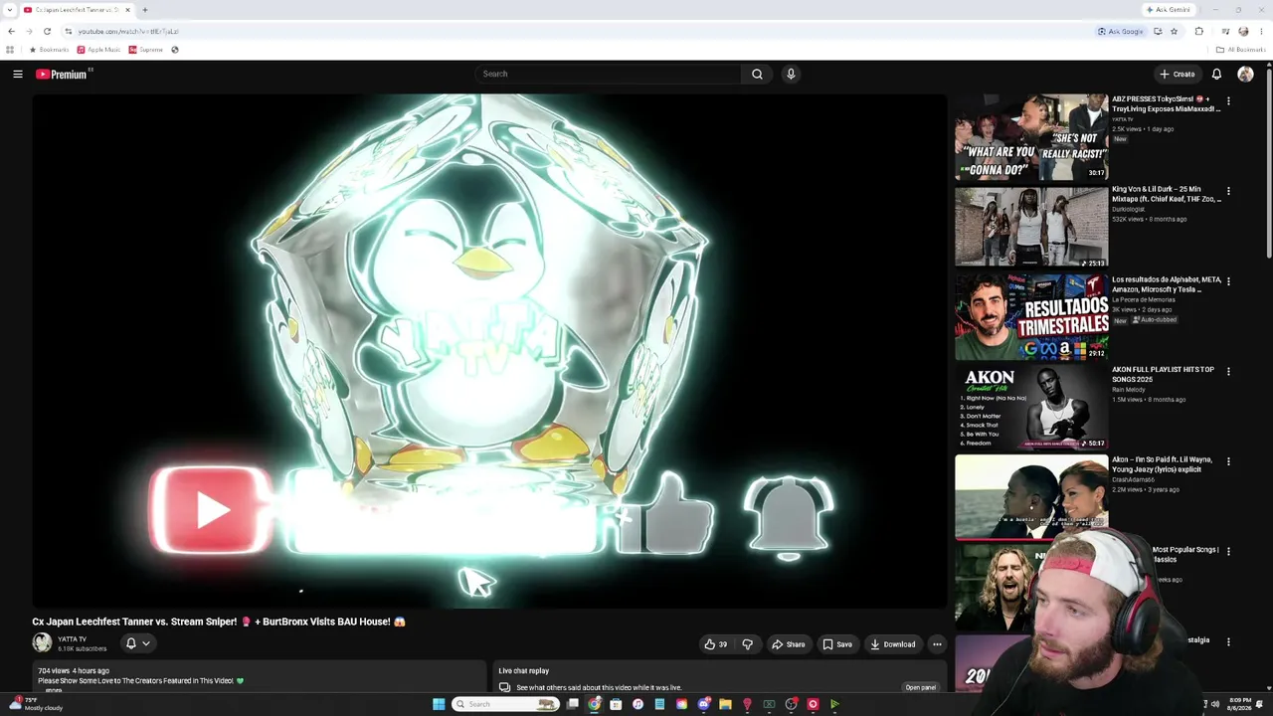Click the YATTA TV channel name
Screen dimensions: 1273x716
(x=72, y=639)
